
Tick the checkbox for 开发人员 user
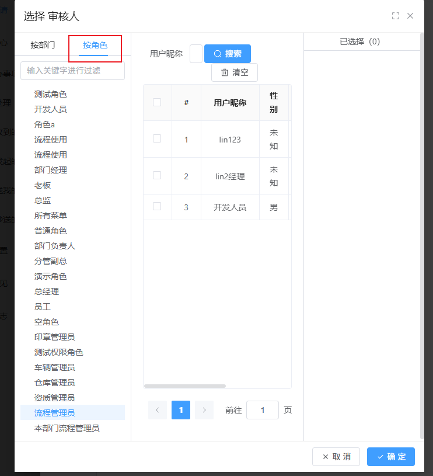(x=157, y=207)
